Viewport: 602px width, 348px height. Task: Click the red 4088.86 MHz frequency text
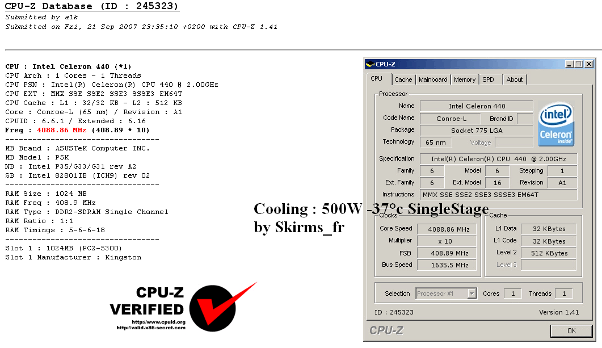click(61, 130)
